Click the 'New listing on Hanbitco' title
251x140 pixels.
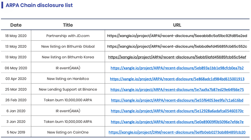coord(68,79)
